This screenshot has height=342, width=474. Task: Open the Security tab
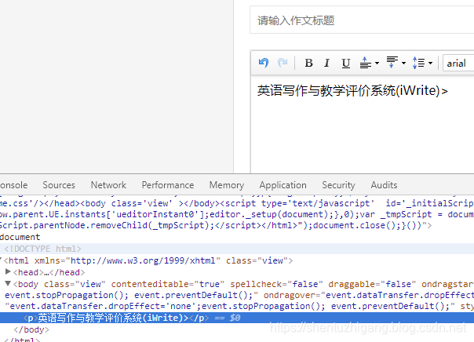tap(338, 185)
